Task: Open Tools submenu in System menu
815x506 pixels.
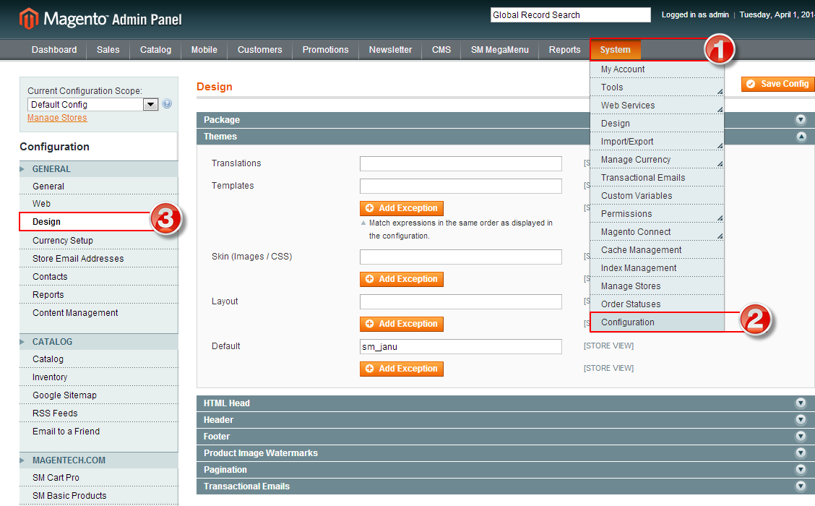Action: click(657, 87)
